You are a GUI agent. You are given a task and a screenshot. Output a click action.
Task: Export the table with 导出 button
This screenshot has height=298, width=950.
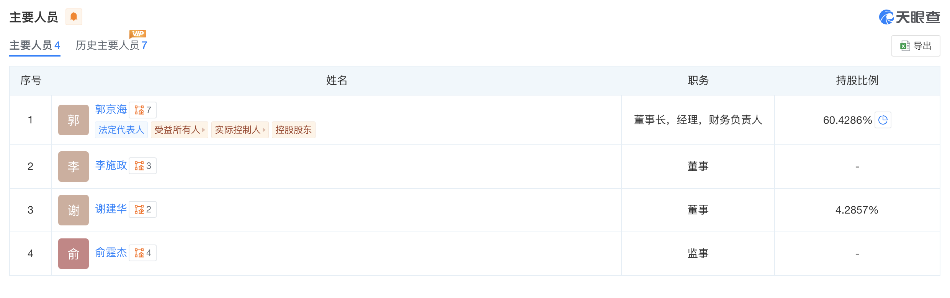pyautogui.click(x=916, y=46)
